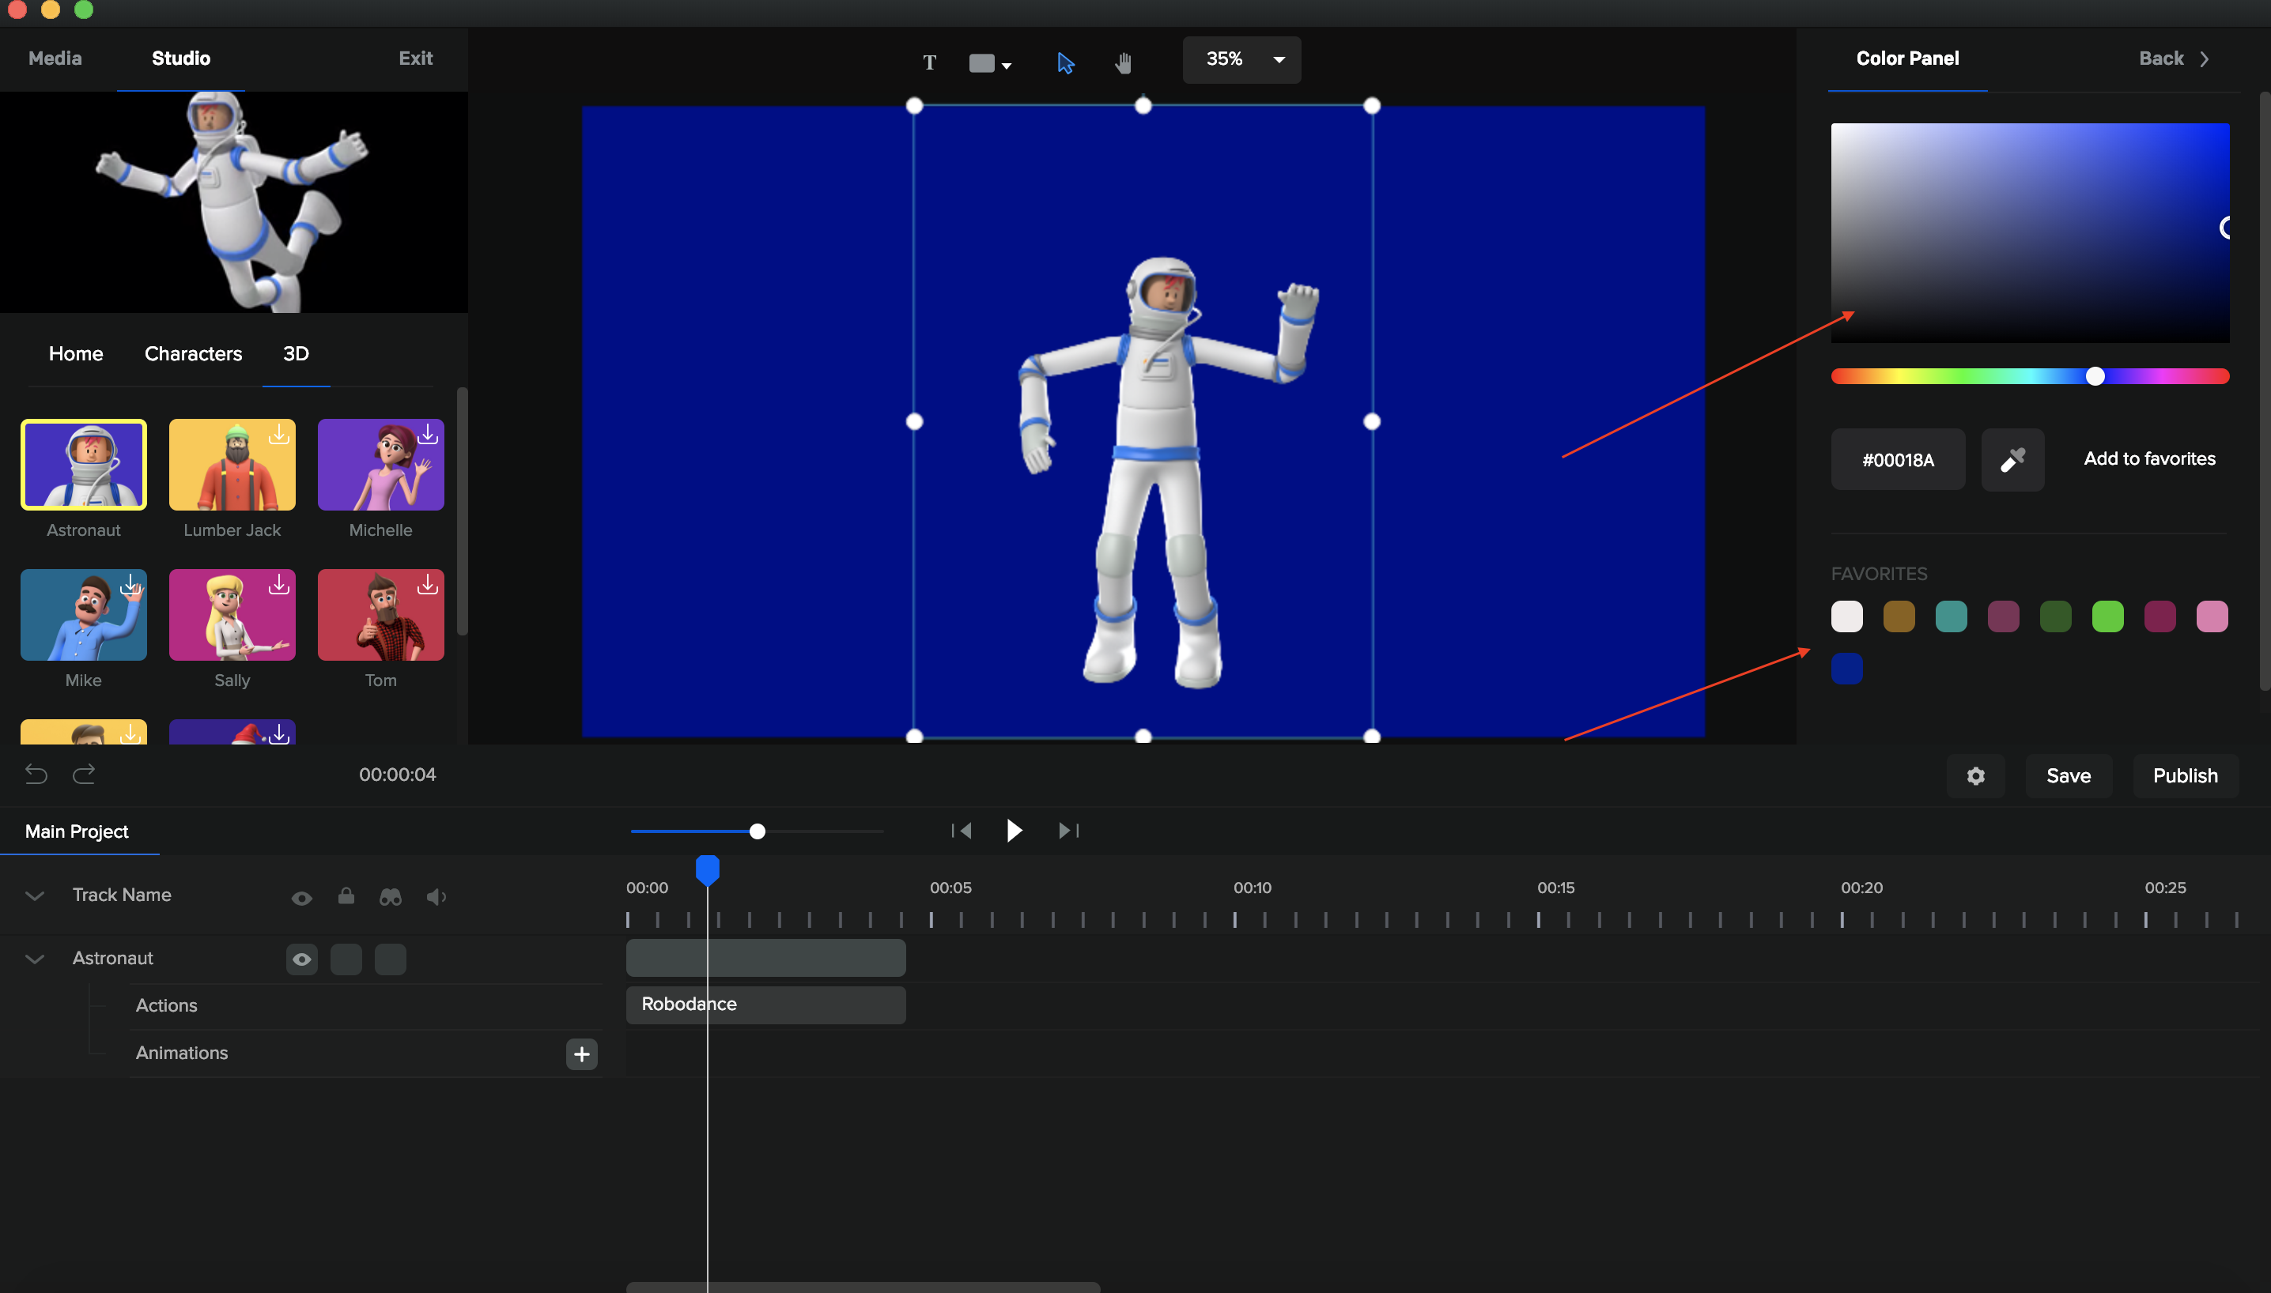
Task: Toggle Astronaut track third option box
Action: point(391,959)
